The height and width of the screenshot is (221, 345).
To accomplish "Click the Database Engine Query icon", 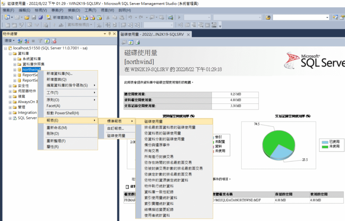I will [79, 18].
